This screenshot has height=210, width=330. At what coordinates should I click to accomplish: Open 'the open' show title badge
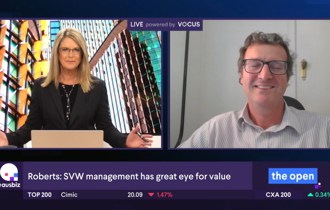293,176
